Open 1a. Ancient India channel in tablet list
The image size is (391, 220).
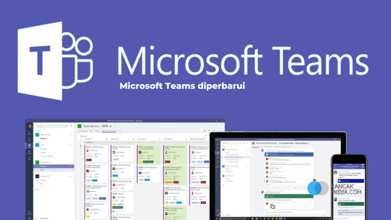(235, 157)
